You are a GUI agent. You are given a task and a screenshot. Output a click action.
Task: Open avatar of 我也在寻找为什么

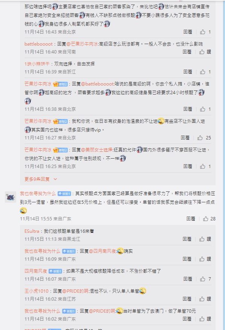(x=11, y=197)
